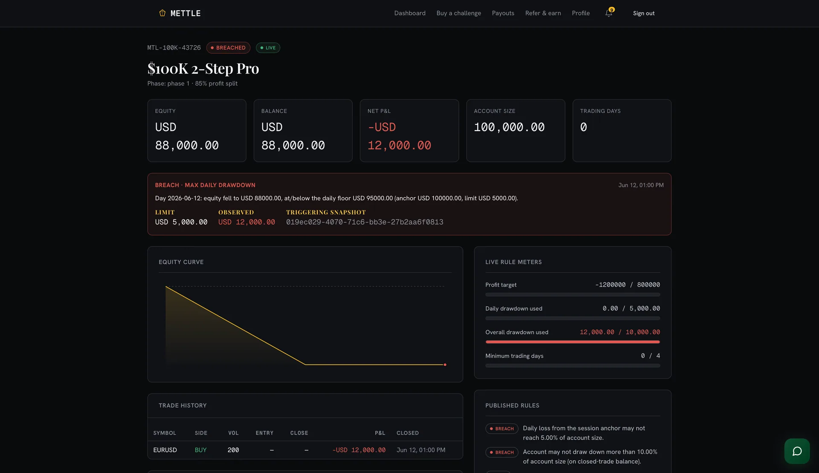This screenshot has height=473, width=819.
Task: Click the CLOSED column header
Action: click(407, 433)
